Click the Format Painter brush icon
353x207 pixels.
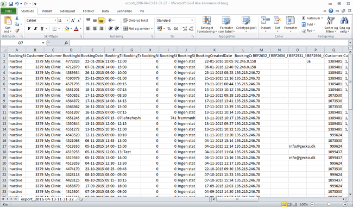pos(17,30)
